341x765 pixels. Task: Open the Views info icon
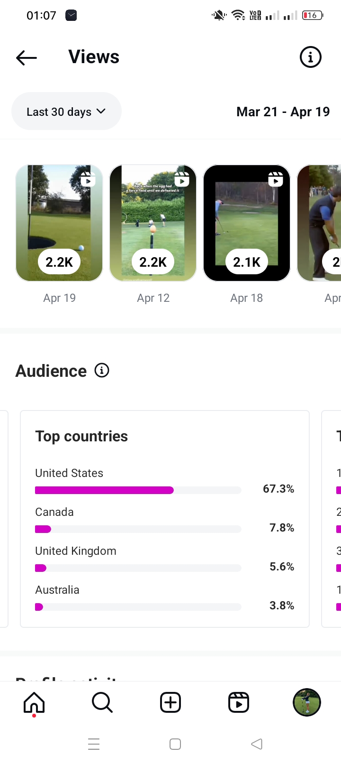310,57
